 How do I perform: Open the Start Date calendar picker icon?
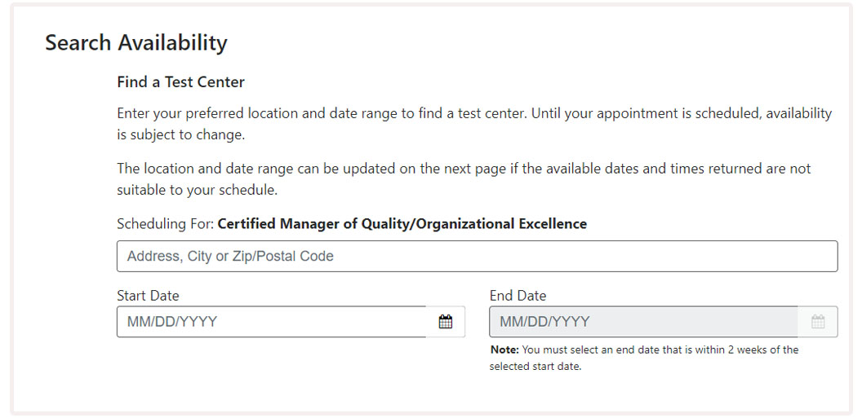click(446, 322)
